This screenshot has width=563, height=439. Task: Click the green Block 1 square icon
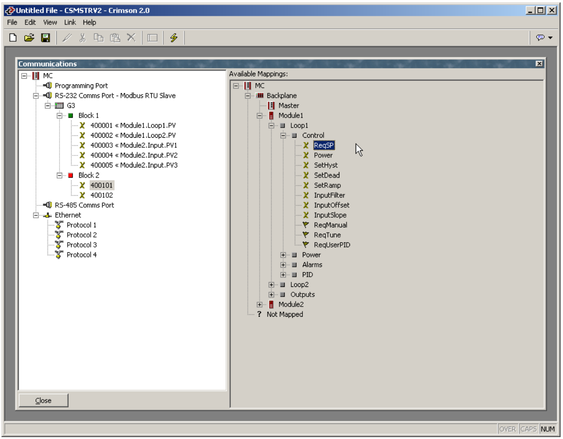point(71,116)
